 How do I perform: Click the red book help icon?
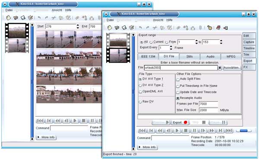pos(218,28)
